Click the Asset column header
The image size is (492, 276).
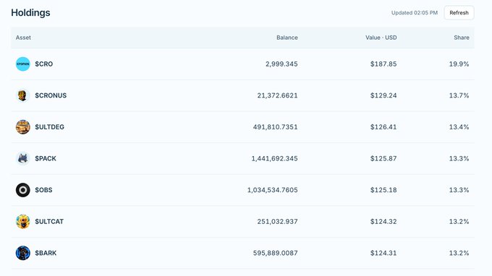point(23,38)
